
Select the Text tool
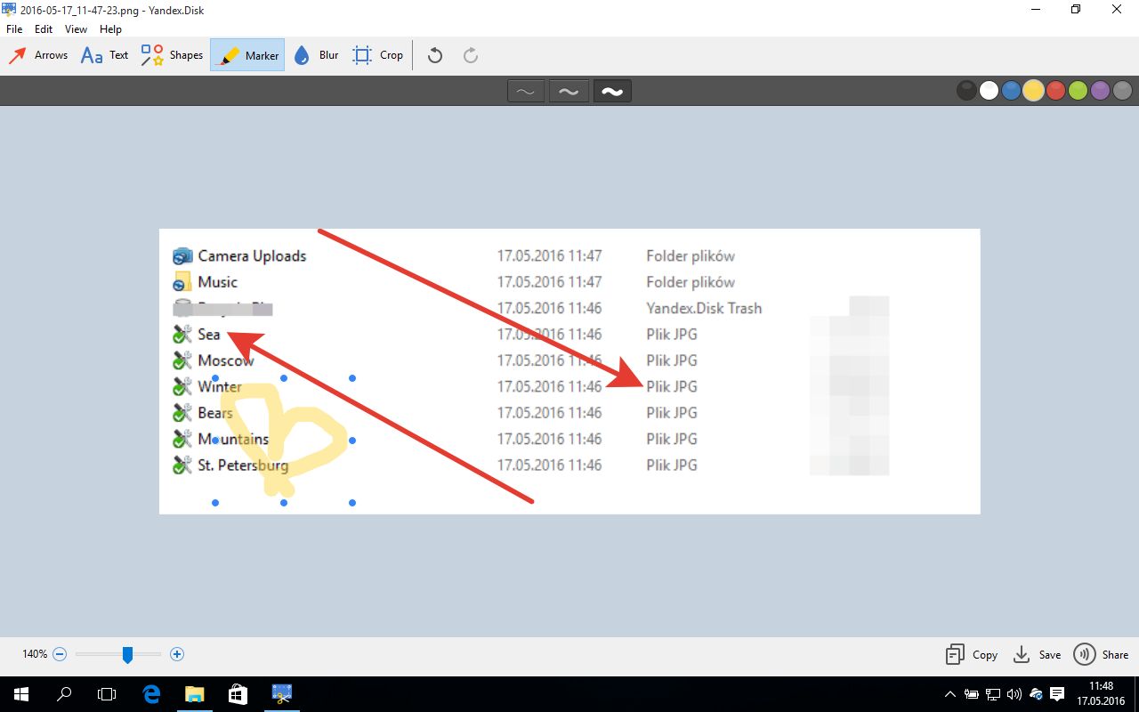click(x=104, y=55)
